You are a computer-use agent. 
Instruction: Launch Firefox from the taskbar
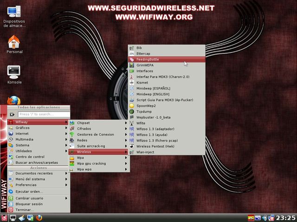(x=39, y=218)
